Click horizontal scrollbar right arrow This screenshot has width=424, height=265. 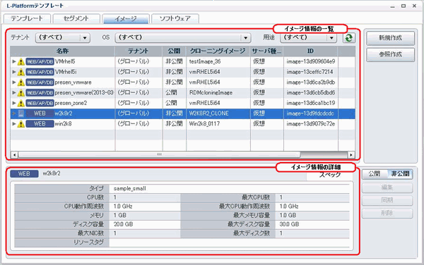(351, 155)
